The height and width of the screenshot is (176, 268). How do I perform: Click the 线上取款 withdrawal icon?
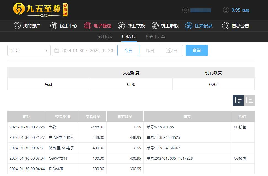tap(155, 26)
